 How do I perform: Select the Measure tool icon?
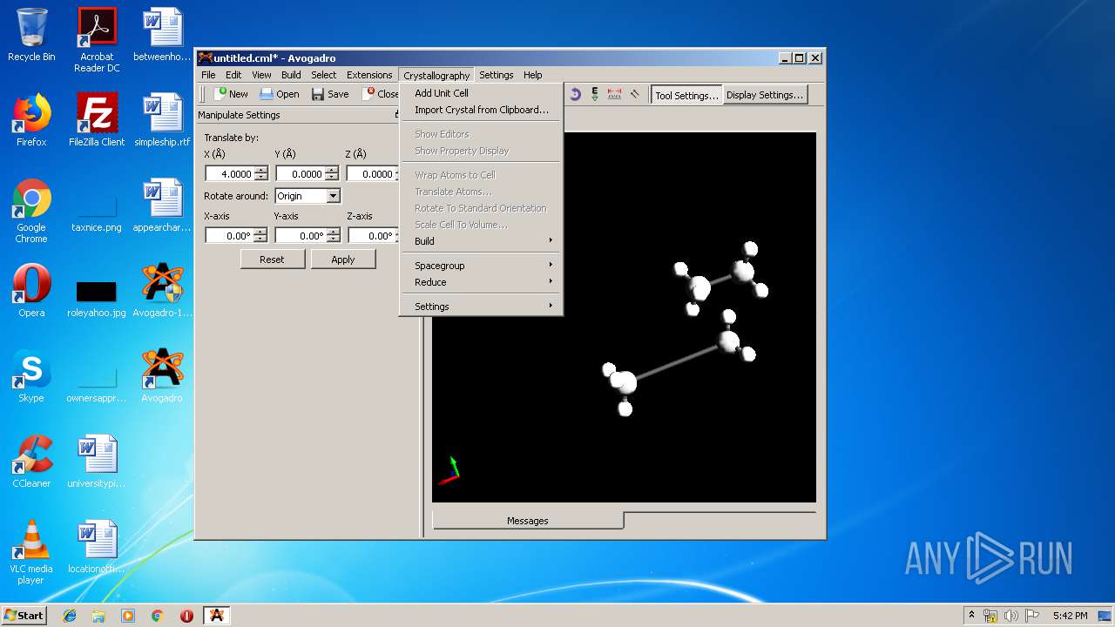(615, 94)
